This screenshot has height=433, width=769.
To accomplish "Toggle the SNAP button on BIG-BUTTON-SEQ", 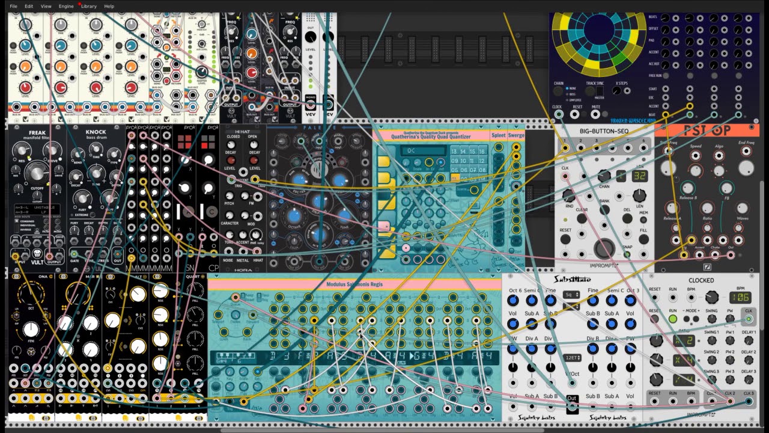I will pos(627,254).
